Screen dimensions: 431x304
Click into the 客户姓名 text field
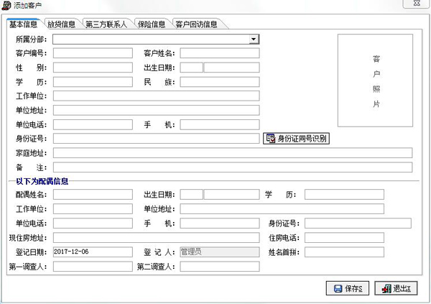coord(219,53)
